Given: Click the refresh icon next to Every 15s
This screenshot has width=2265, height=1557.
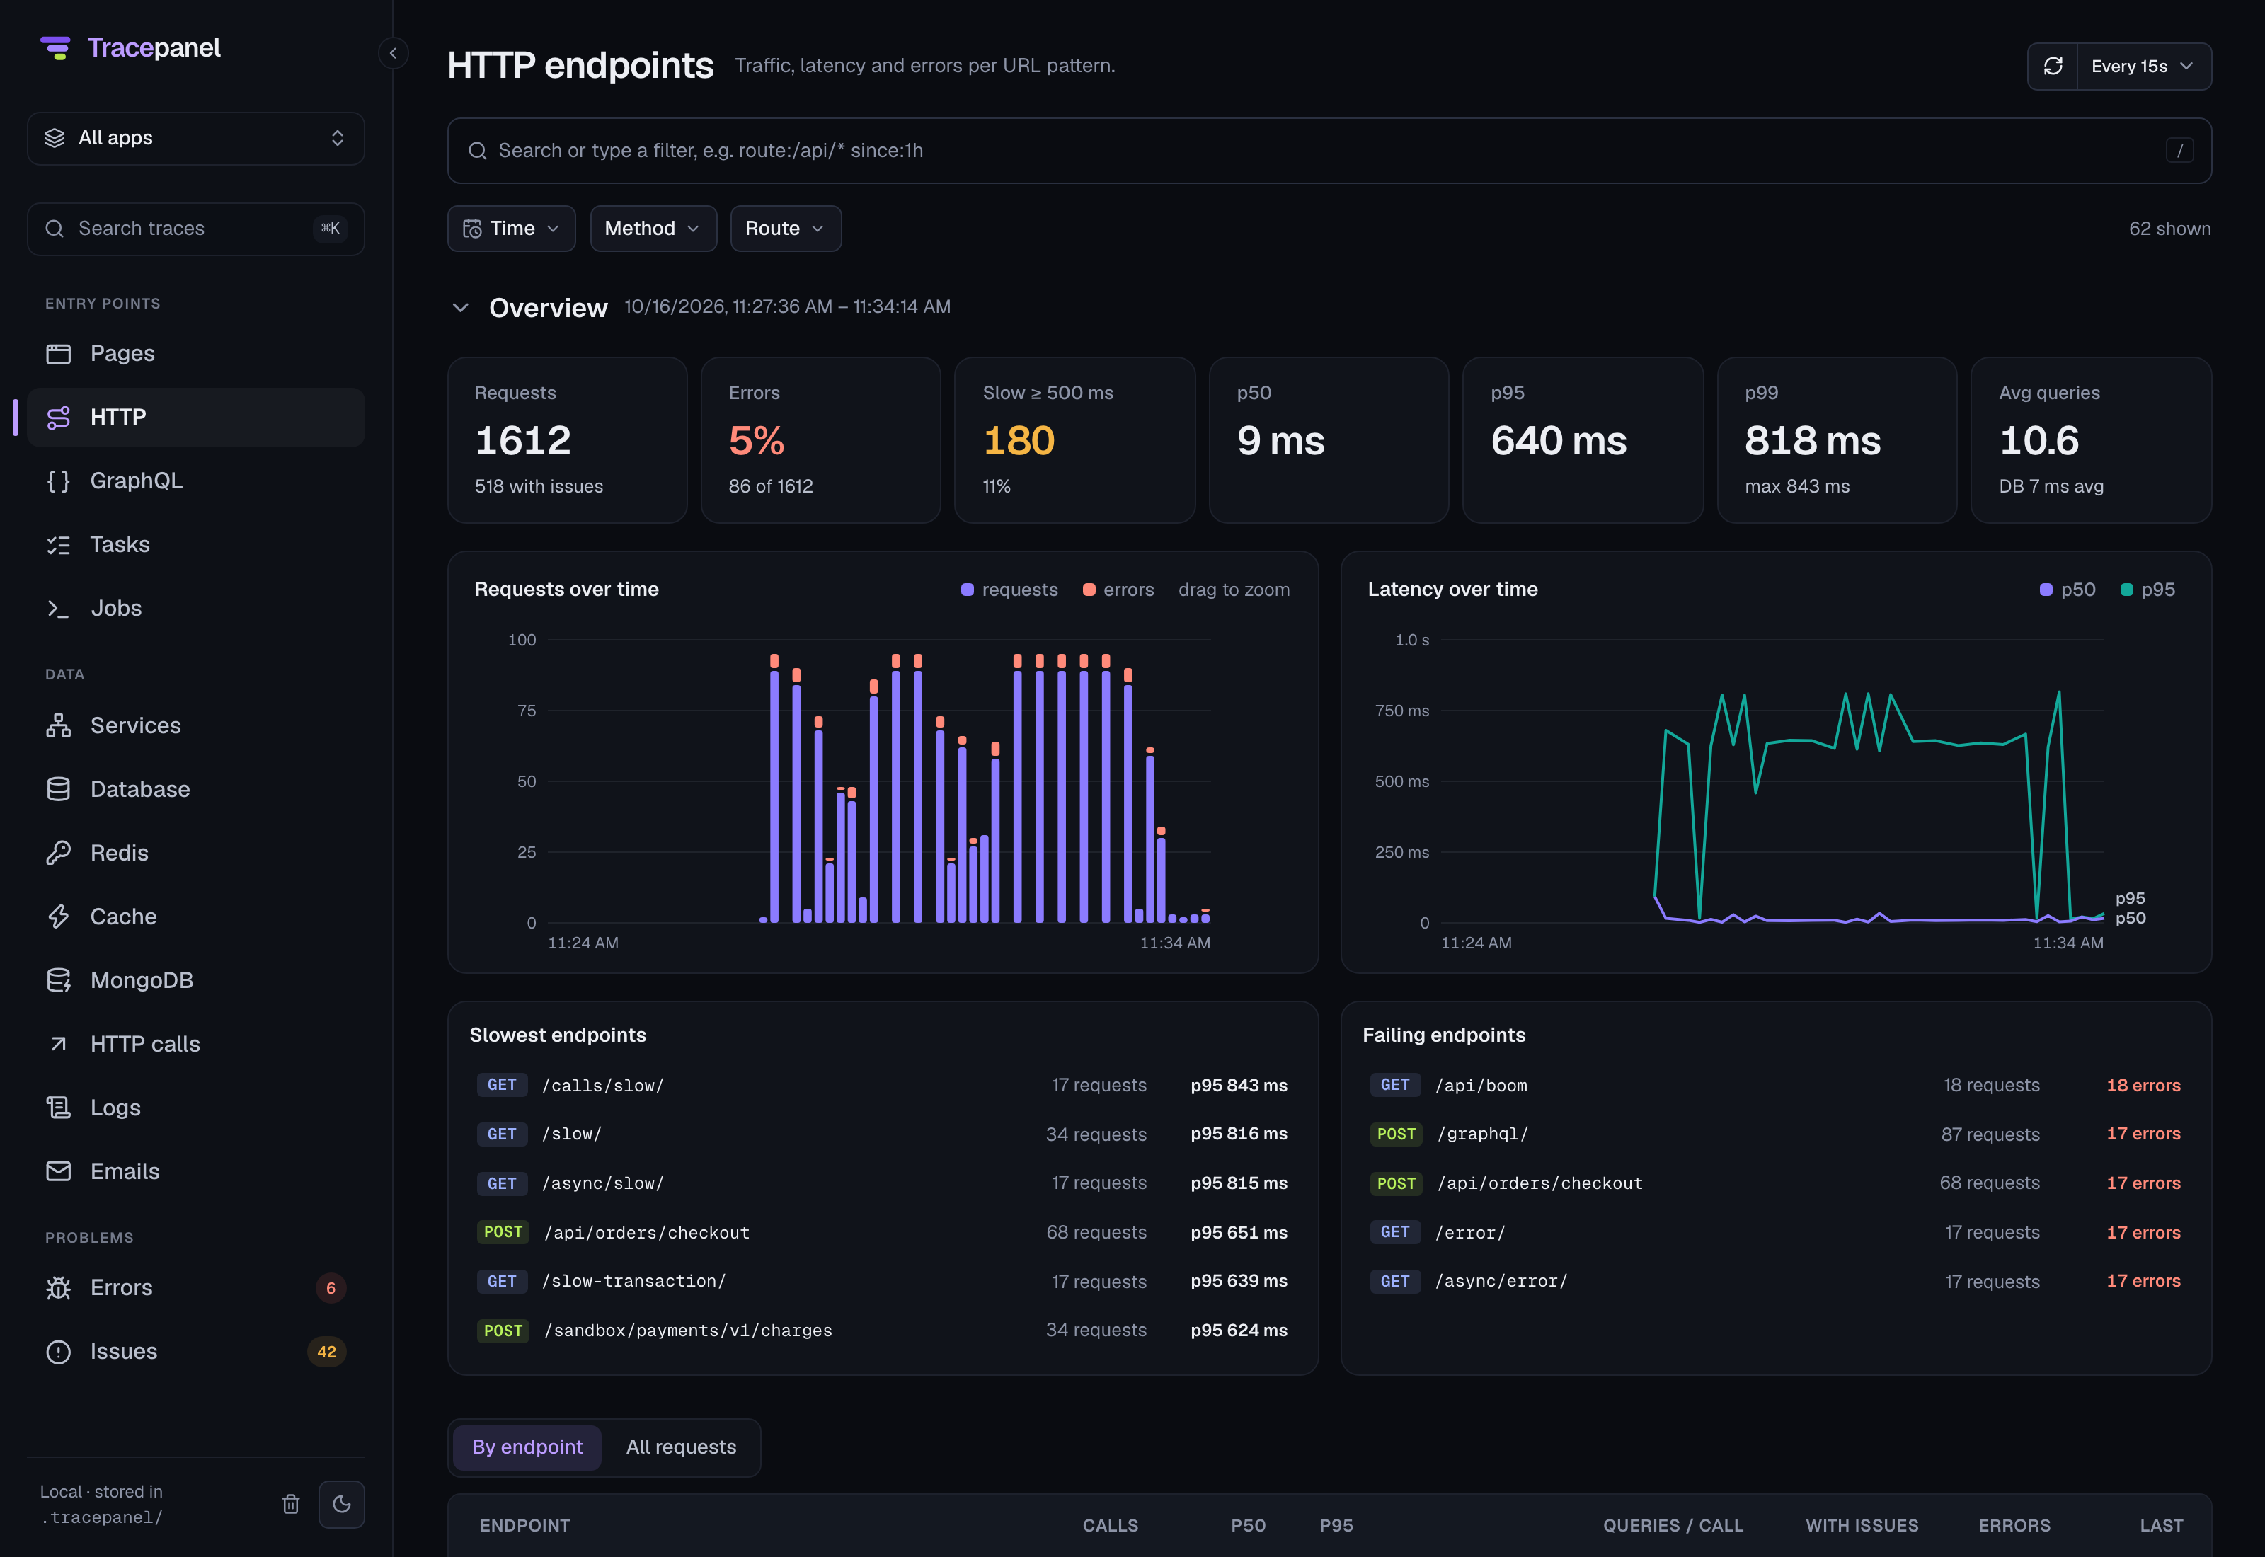Looking at the screenshot, I should 2053,67.
